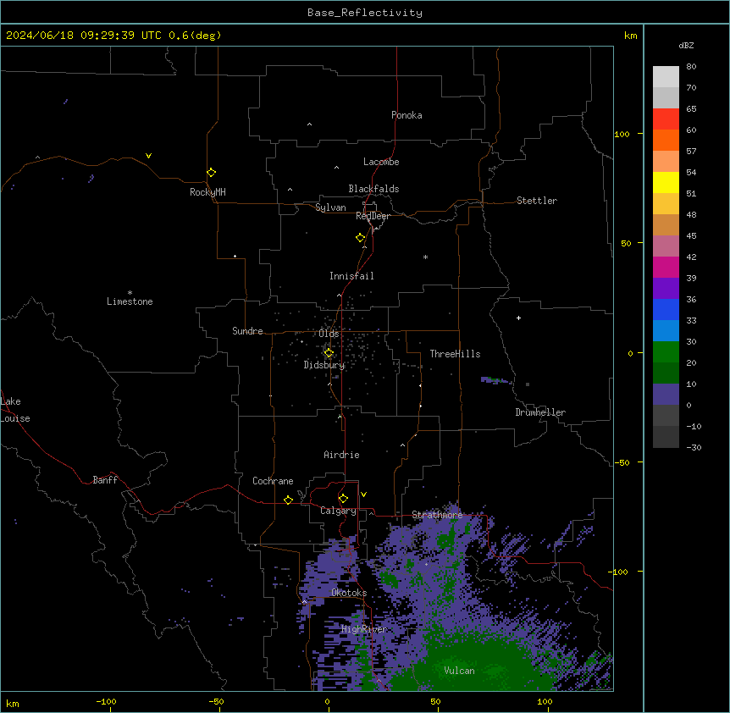Click the Drumheller city label
This screenshot has height=713, width=730.
[540, 412]
